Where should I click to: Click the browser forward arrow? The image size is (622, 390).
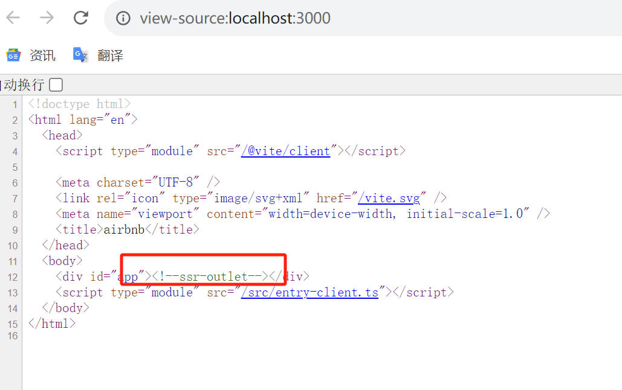(x=47, y=18)
